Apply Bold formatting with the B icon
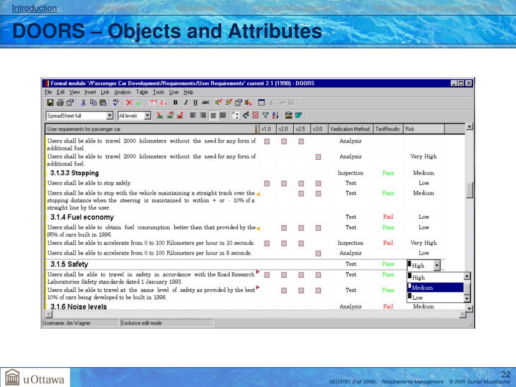The height and width of the screenshot is (387, 516). pyautogui.click(x=175, y=103)
